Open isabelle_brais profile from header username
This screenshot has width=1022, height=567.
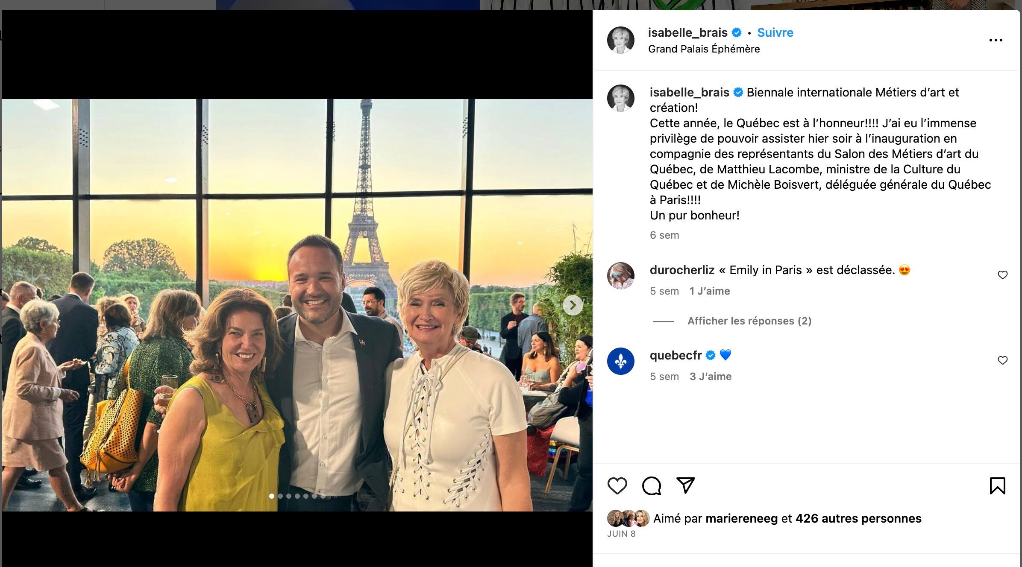click(x=687, y=32)
